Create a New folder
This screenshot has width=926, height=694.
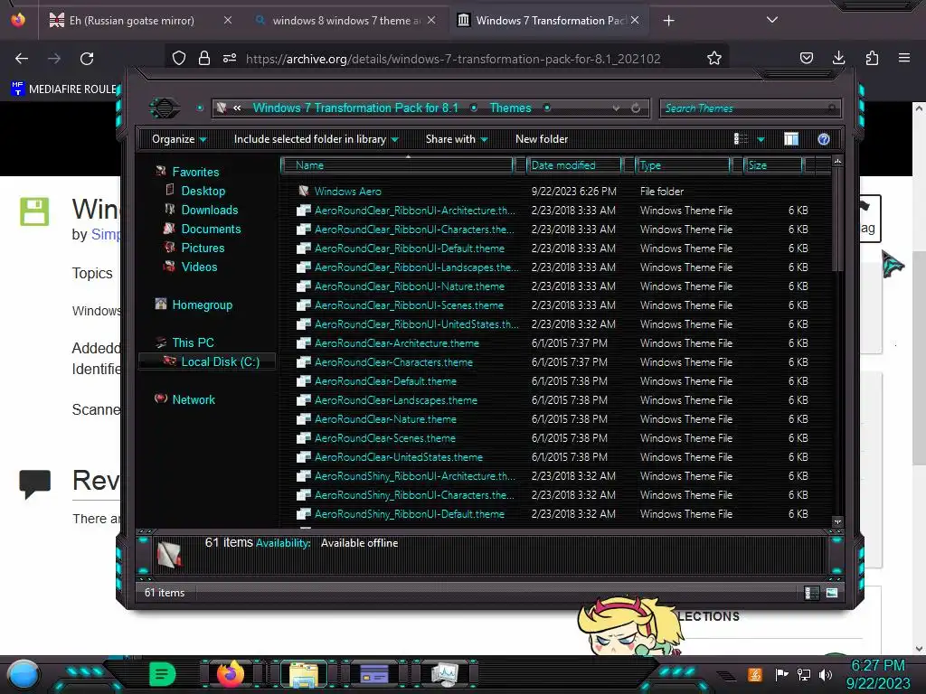coord(542,139)
